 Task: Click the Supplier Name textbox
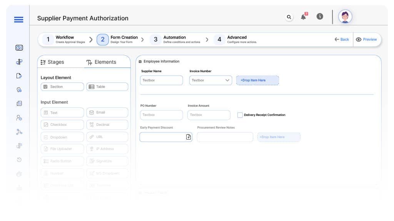pyautogui.click(x=161, y=80)
